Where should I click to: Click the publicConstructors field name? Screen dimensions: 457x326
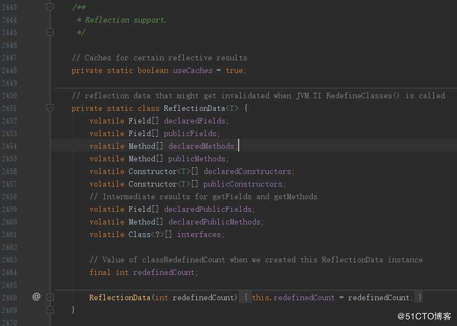pyautogui.click(x=243, y=184)
